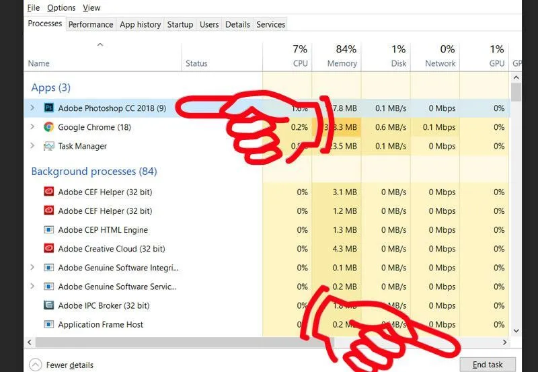Click the 4.3 MB memory value
Image resolution: width=538 pixels, height=372 pixels.
point(344,249)
